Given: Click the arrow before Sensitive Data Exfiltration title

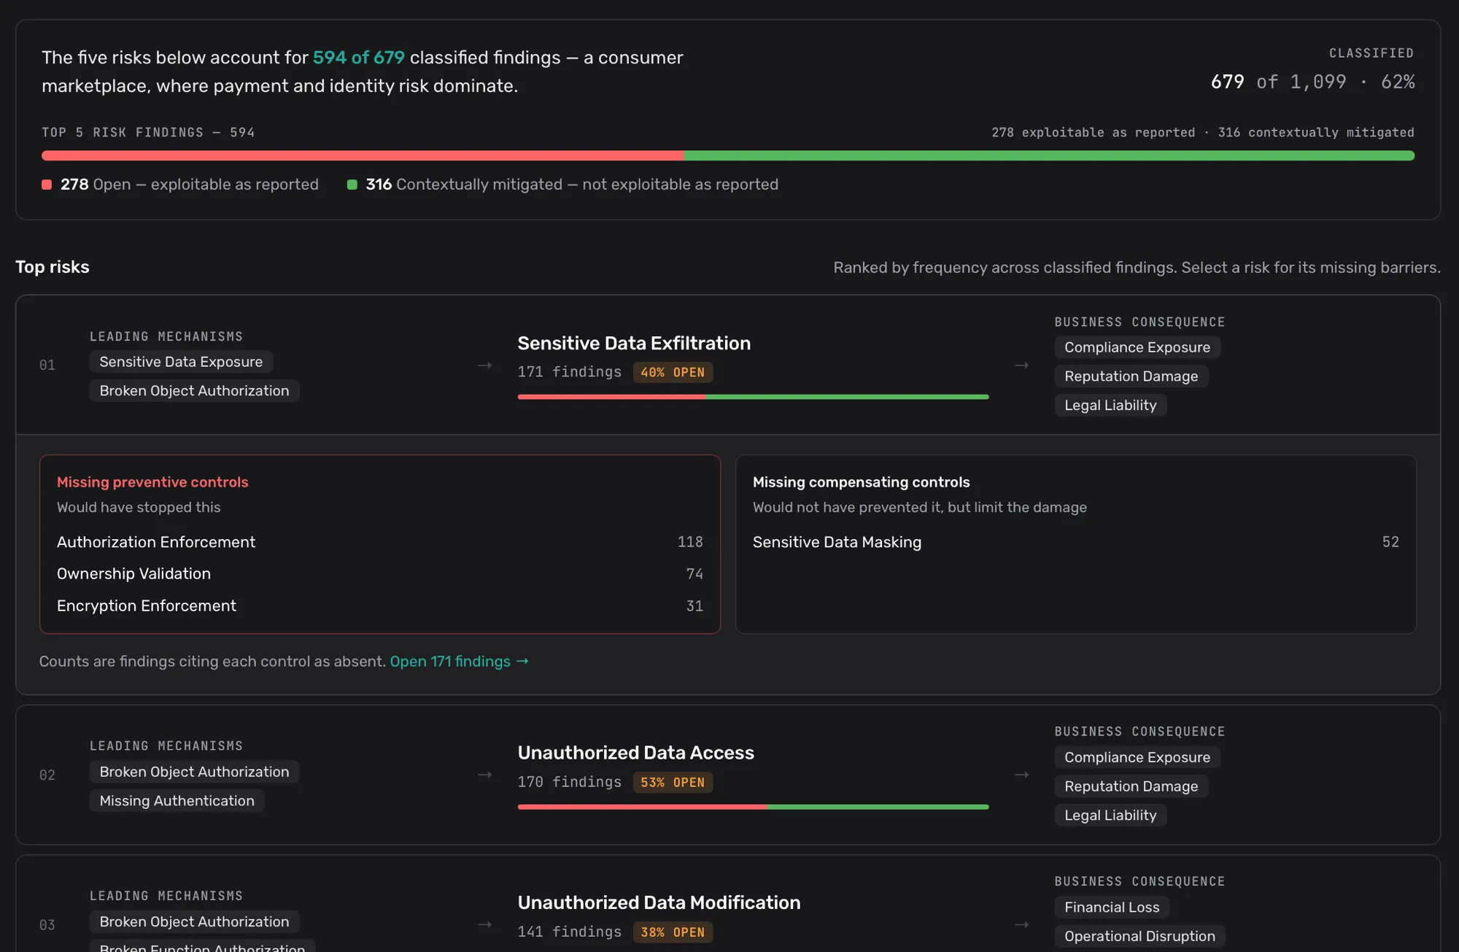Looking at the screenshot, I should [x=484, y=365].
